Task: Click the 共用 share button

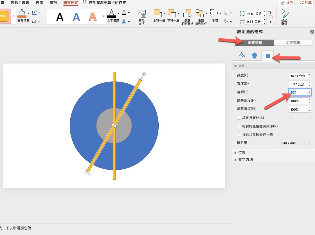Action: pyautogui.click(x=287, y=3)
